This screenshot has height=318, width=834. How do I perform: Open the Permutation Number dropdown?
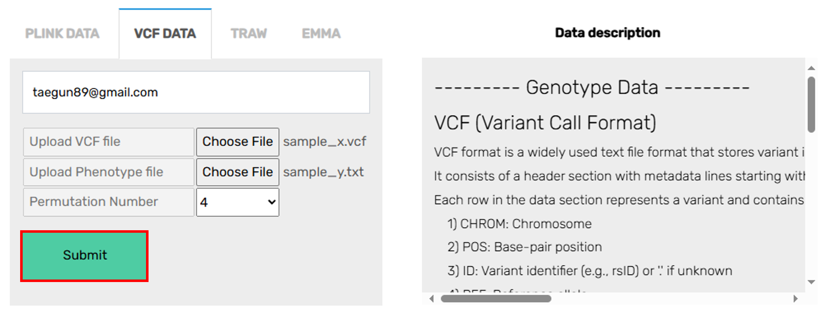coord(237,202)
